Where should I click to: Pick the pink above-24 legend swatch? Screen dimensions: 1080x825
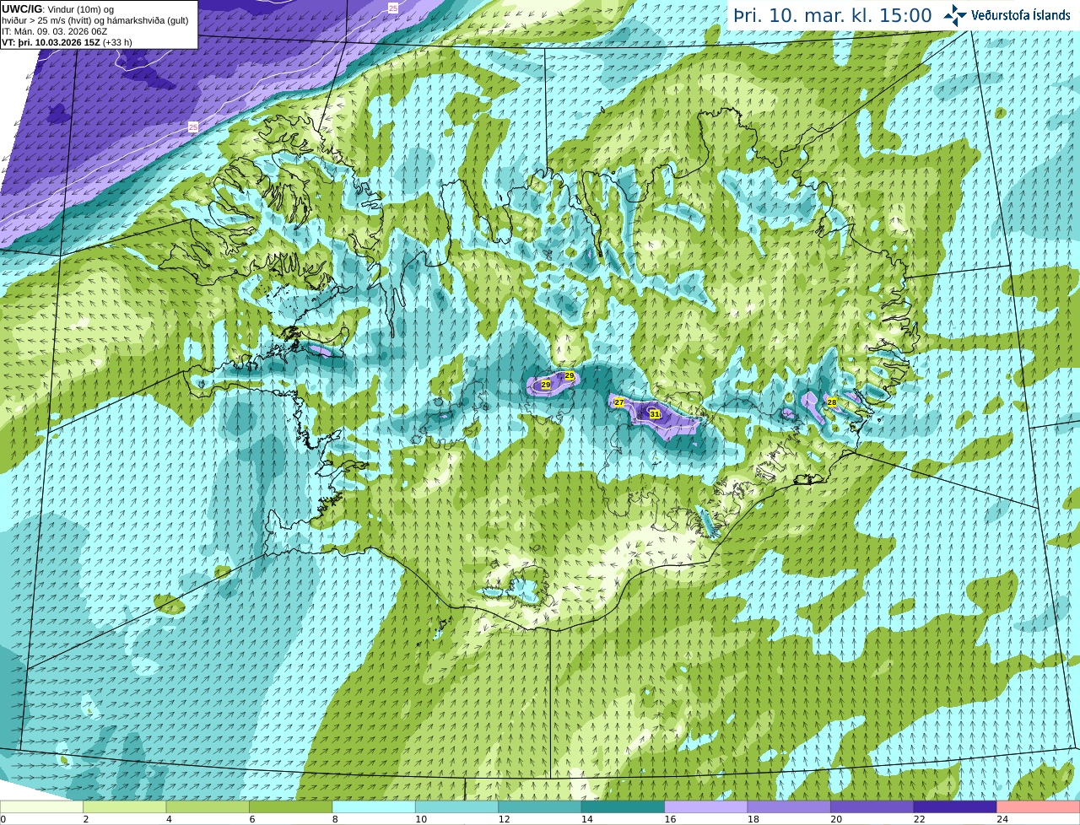point(1039,806)
